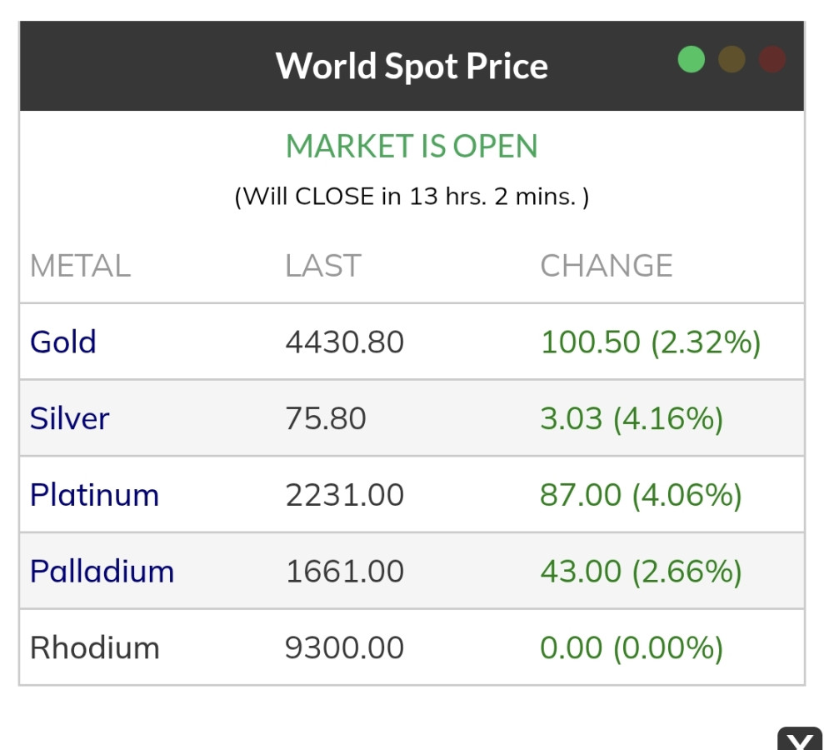Click Palladium's change value 43.00 (2.66%)

pyautogui.click(x=641, y=572)
